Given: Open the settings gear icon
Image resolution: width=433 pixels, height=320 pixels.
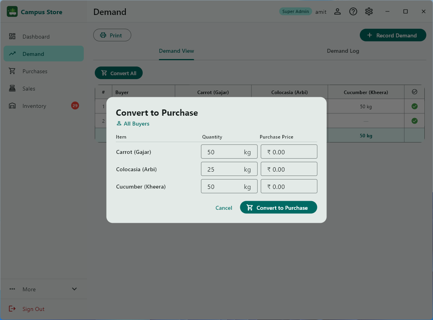Looking at the screenshot, I should click(369, 11).
